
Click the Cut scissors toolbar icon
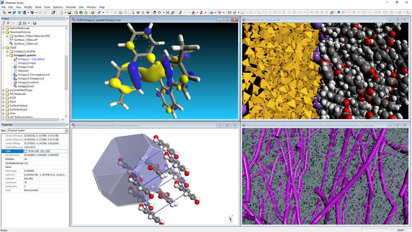(x=115, y=12)
